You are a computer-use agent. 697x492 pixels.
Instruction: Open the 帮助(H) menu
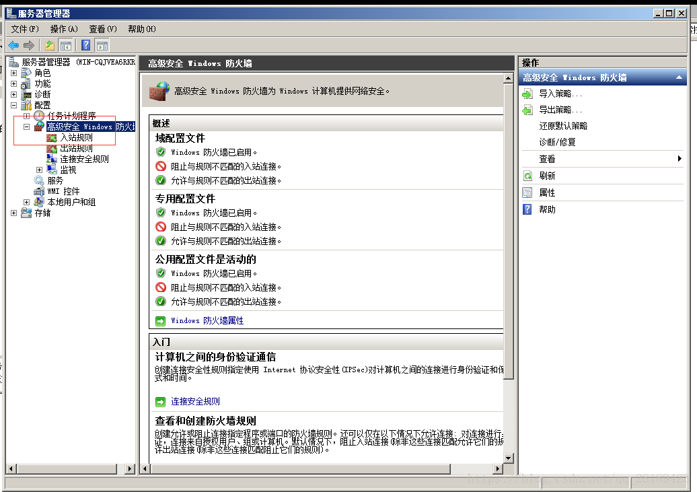coord(142,29)
